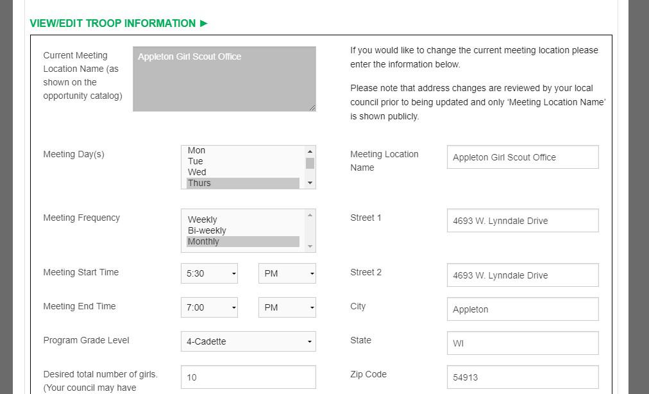Viewport: 649px width, 394px height.
Task: Click the Desired total number of girls field
Action: (248, 377)
